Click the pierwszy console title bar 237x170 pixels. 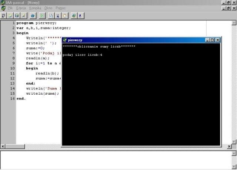click(134, 40)
